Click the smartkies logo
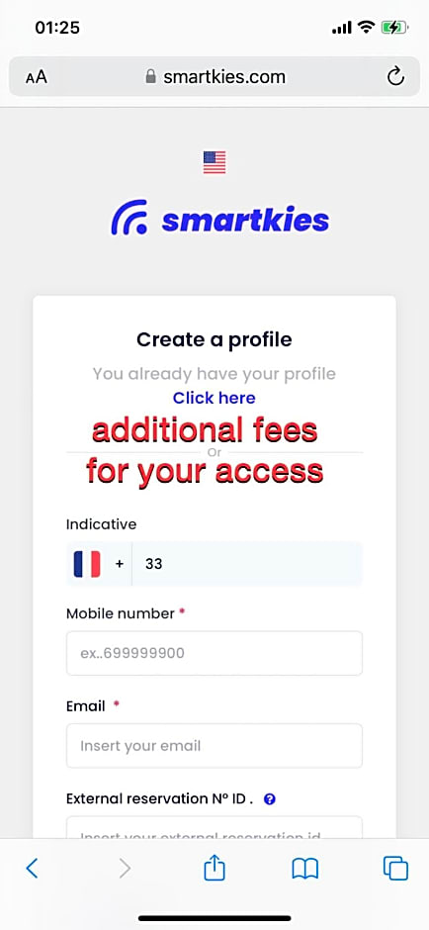429x930 pixels. click(x=219, y=219)
